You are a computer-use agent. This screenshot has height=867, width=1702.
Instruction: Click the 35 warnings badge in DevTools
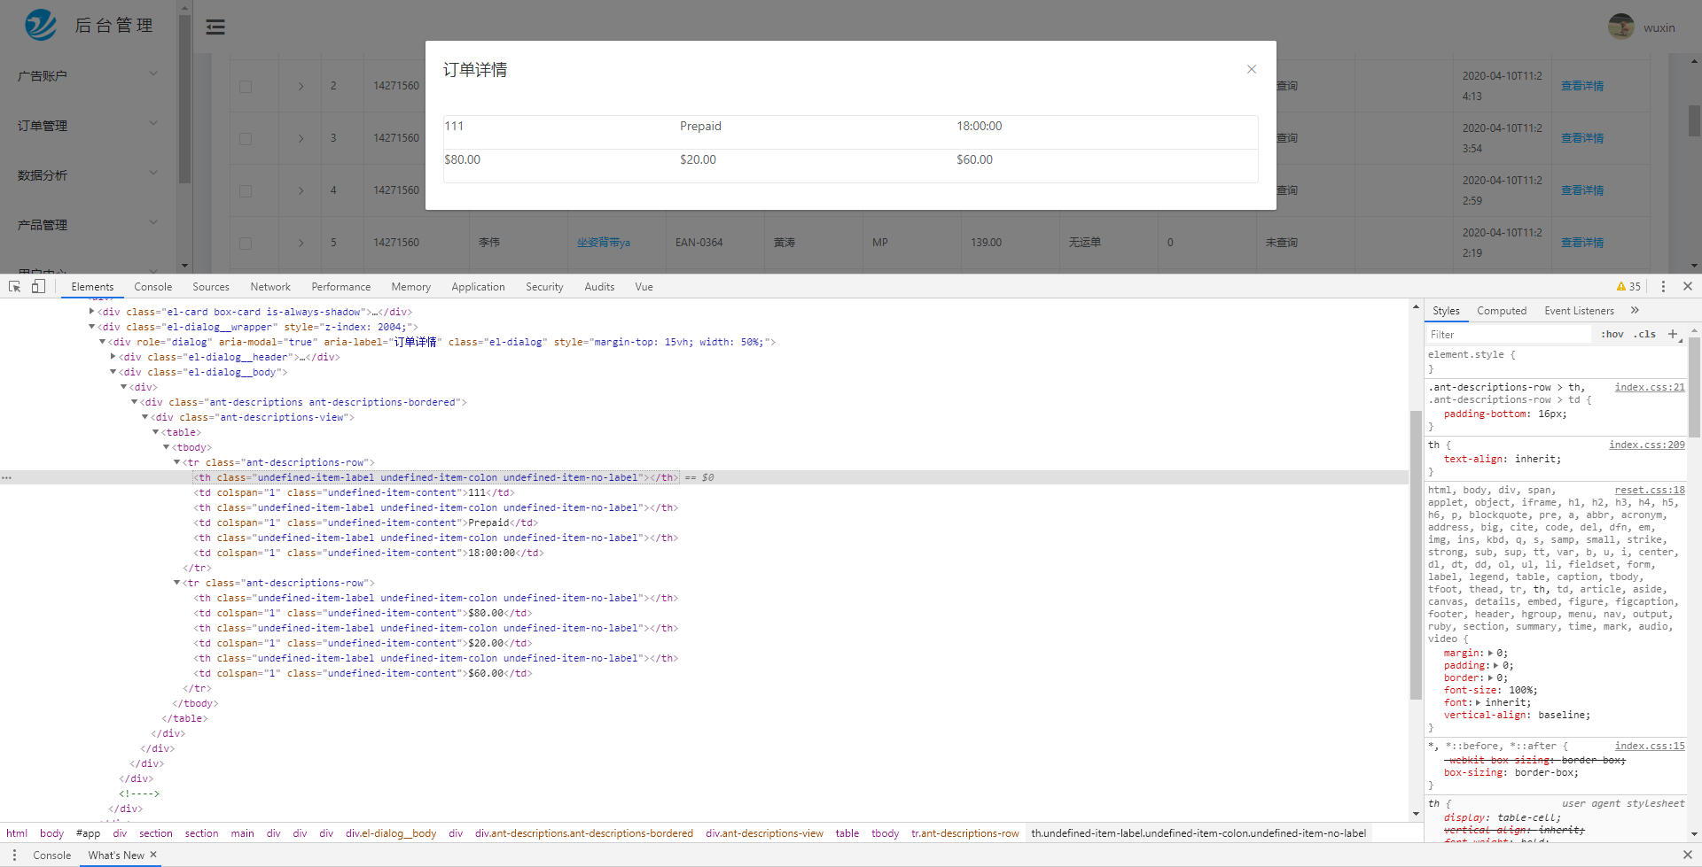coord(1628,286)
